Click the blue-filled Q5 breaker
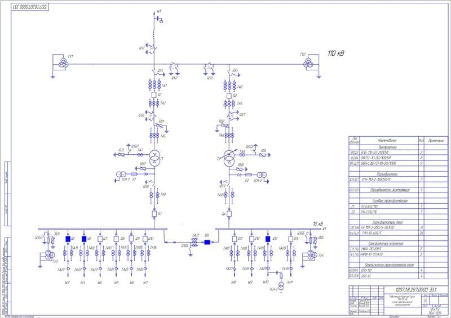This screenshot has height=318, width=451. (68, 239)
